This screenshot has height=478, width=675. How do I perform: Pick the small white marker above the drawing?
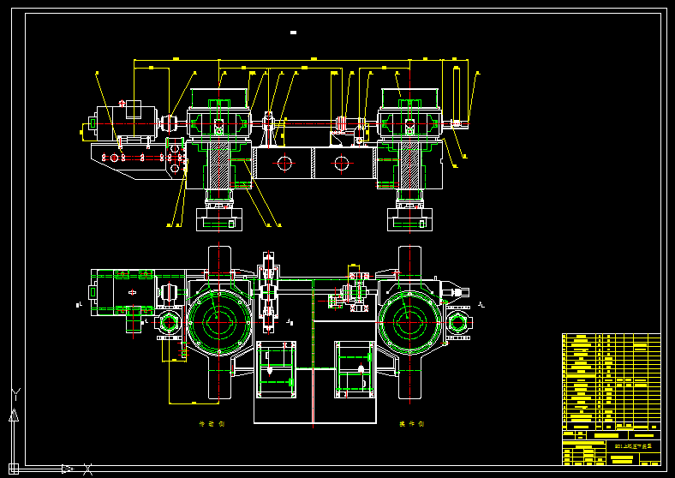pos(293,33)
